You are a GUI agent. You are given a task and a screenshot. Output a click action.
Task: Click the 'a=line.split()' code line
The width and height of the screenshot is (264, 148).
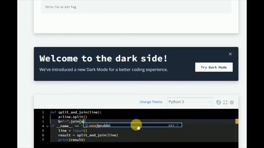73,117
